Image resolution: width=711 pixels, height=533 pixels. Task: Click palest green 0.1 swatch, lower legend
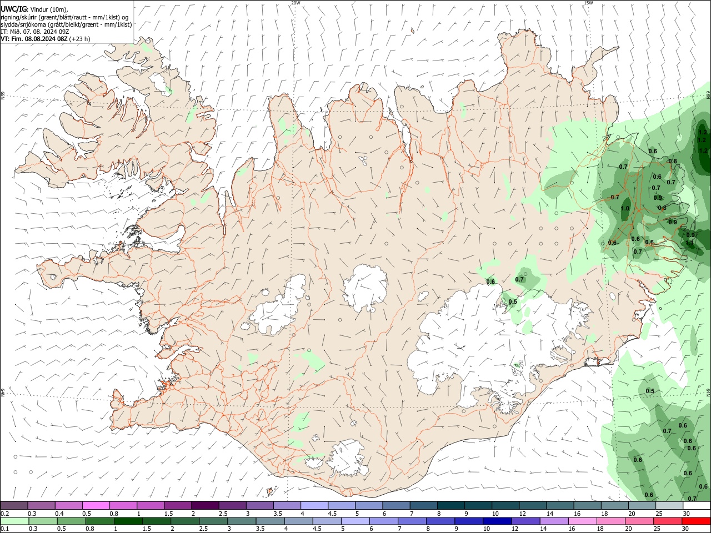(x=14, y=521)
